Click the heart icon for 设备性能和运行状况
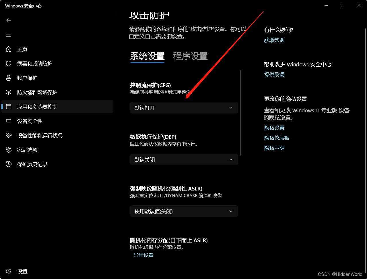Image resolution: width=367 pixels, height=279 pixels. coord(9,135)
